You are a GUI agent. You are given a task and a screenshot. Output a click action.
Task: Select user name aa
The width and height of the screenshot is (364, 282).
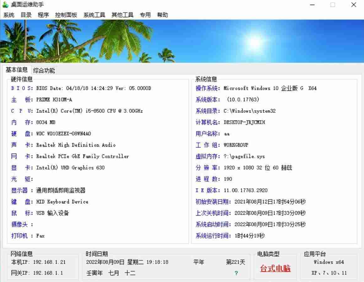point(227,134)
